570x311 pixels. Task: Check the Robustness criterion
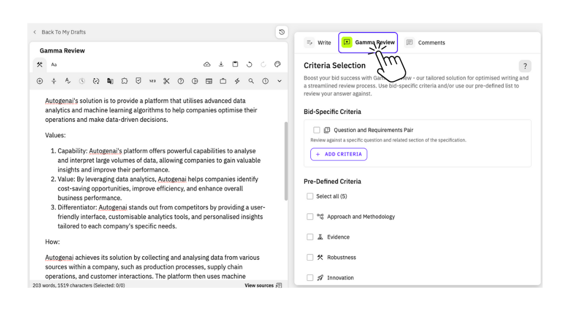(x=310, y=257)
